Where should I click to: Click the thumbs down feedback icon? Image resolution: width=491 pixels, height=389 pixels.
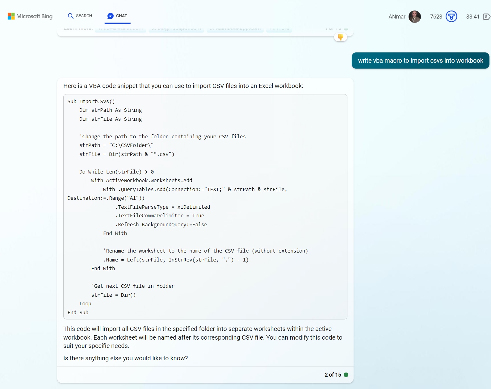pyautogui.click(x=340, y=37)
